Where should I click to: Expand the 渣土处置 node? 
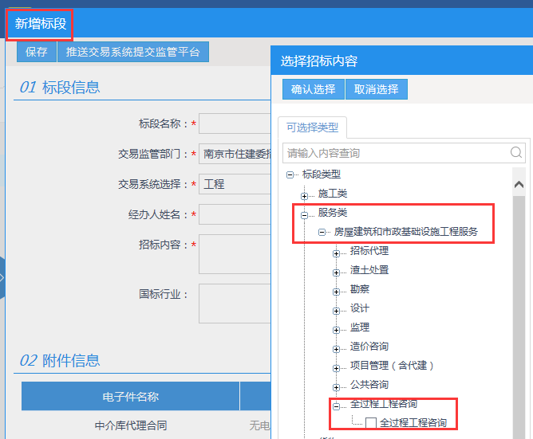[336, 271]
